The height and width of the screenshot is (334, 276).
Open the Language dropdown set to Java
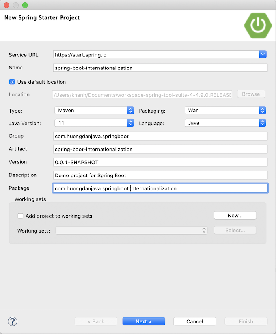pos(262,123)
